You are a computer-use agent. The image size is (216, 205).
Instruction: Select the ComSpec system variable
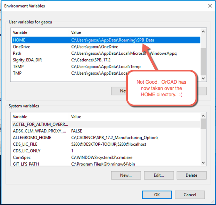coord(22,158)
